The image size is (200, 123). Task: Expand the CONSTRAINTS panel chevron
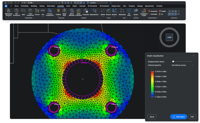[x=158, y=18]
